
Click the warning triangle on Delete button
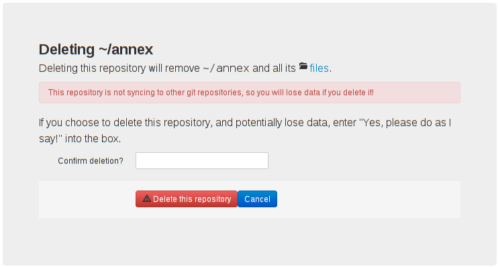(x=147, y=199)
